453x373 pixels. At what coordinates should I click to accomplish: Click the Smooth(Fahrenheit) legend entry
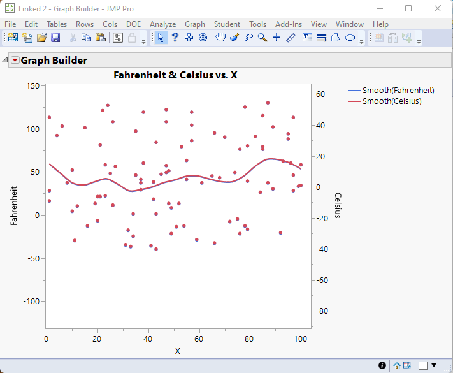[391, 90]
